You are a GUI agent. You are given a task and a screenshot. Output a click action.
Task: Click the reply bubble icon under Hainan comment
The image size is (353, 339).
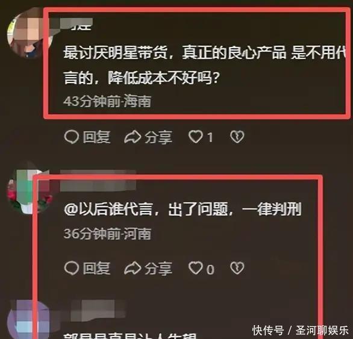(72, 137)
